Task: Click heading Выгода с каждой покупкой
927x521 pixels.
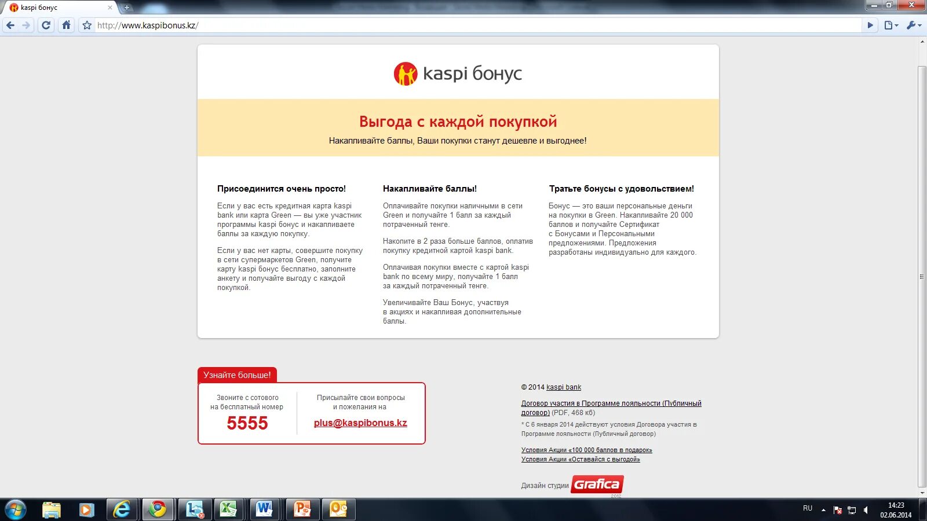Action: pyautogui.click(x=458, y=122)
